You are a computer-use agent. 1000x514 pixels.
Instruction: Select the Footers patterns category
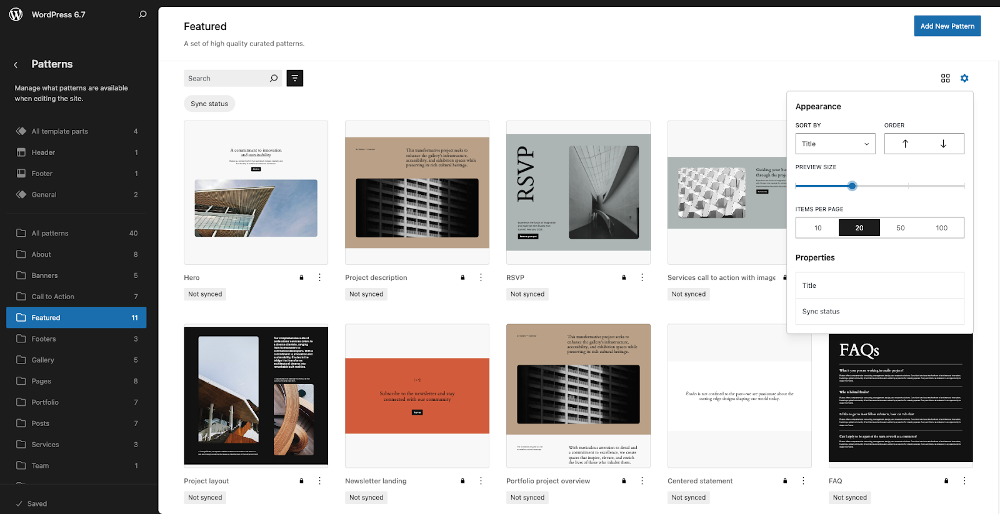(76, 339)
